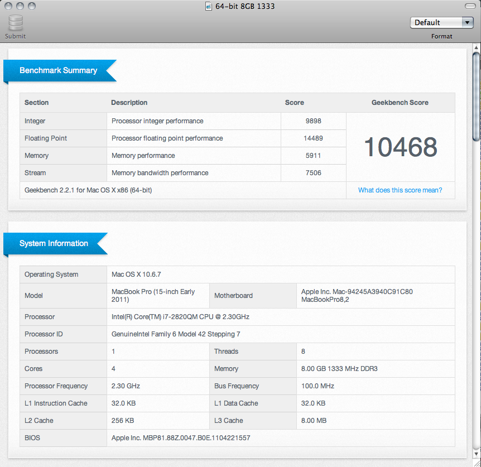Image resolution: width=481 pixels, height=467 pixels.
Task: Click the Threads value 8
Action: (x=303, y=352)
